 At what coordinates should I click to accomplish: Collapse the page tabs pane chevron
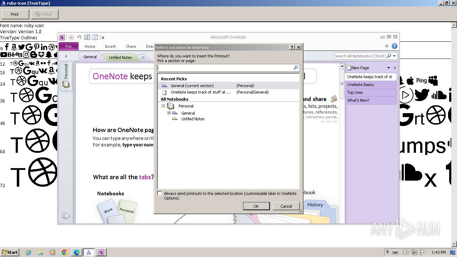pyautogui.click(x=395, y=68)
